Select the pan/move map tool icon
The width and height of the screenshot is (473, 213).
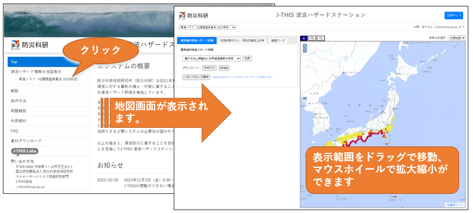click(x=304, y=38)
